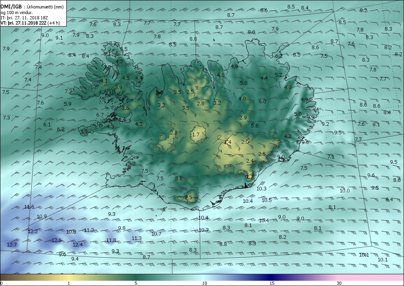The width and height of the screenshot is (404, 286).
Task: Select the 6.0 value label
Action: coord(262,101)
